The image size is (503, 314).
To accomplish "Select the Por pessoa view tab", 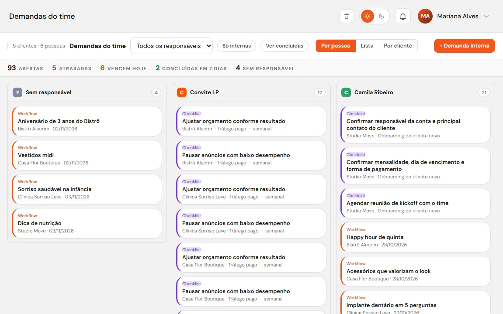I will tap(336, 46).
